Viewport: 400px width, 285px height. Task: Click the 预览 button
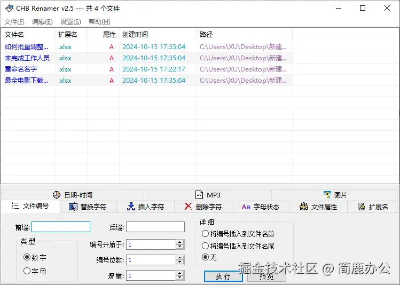[x=266, y=276]
